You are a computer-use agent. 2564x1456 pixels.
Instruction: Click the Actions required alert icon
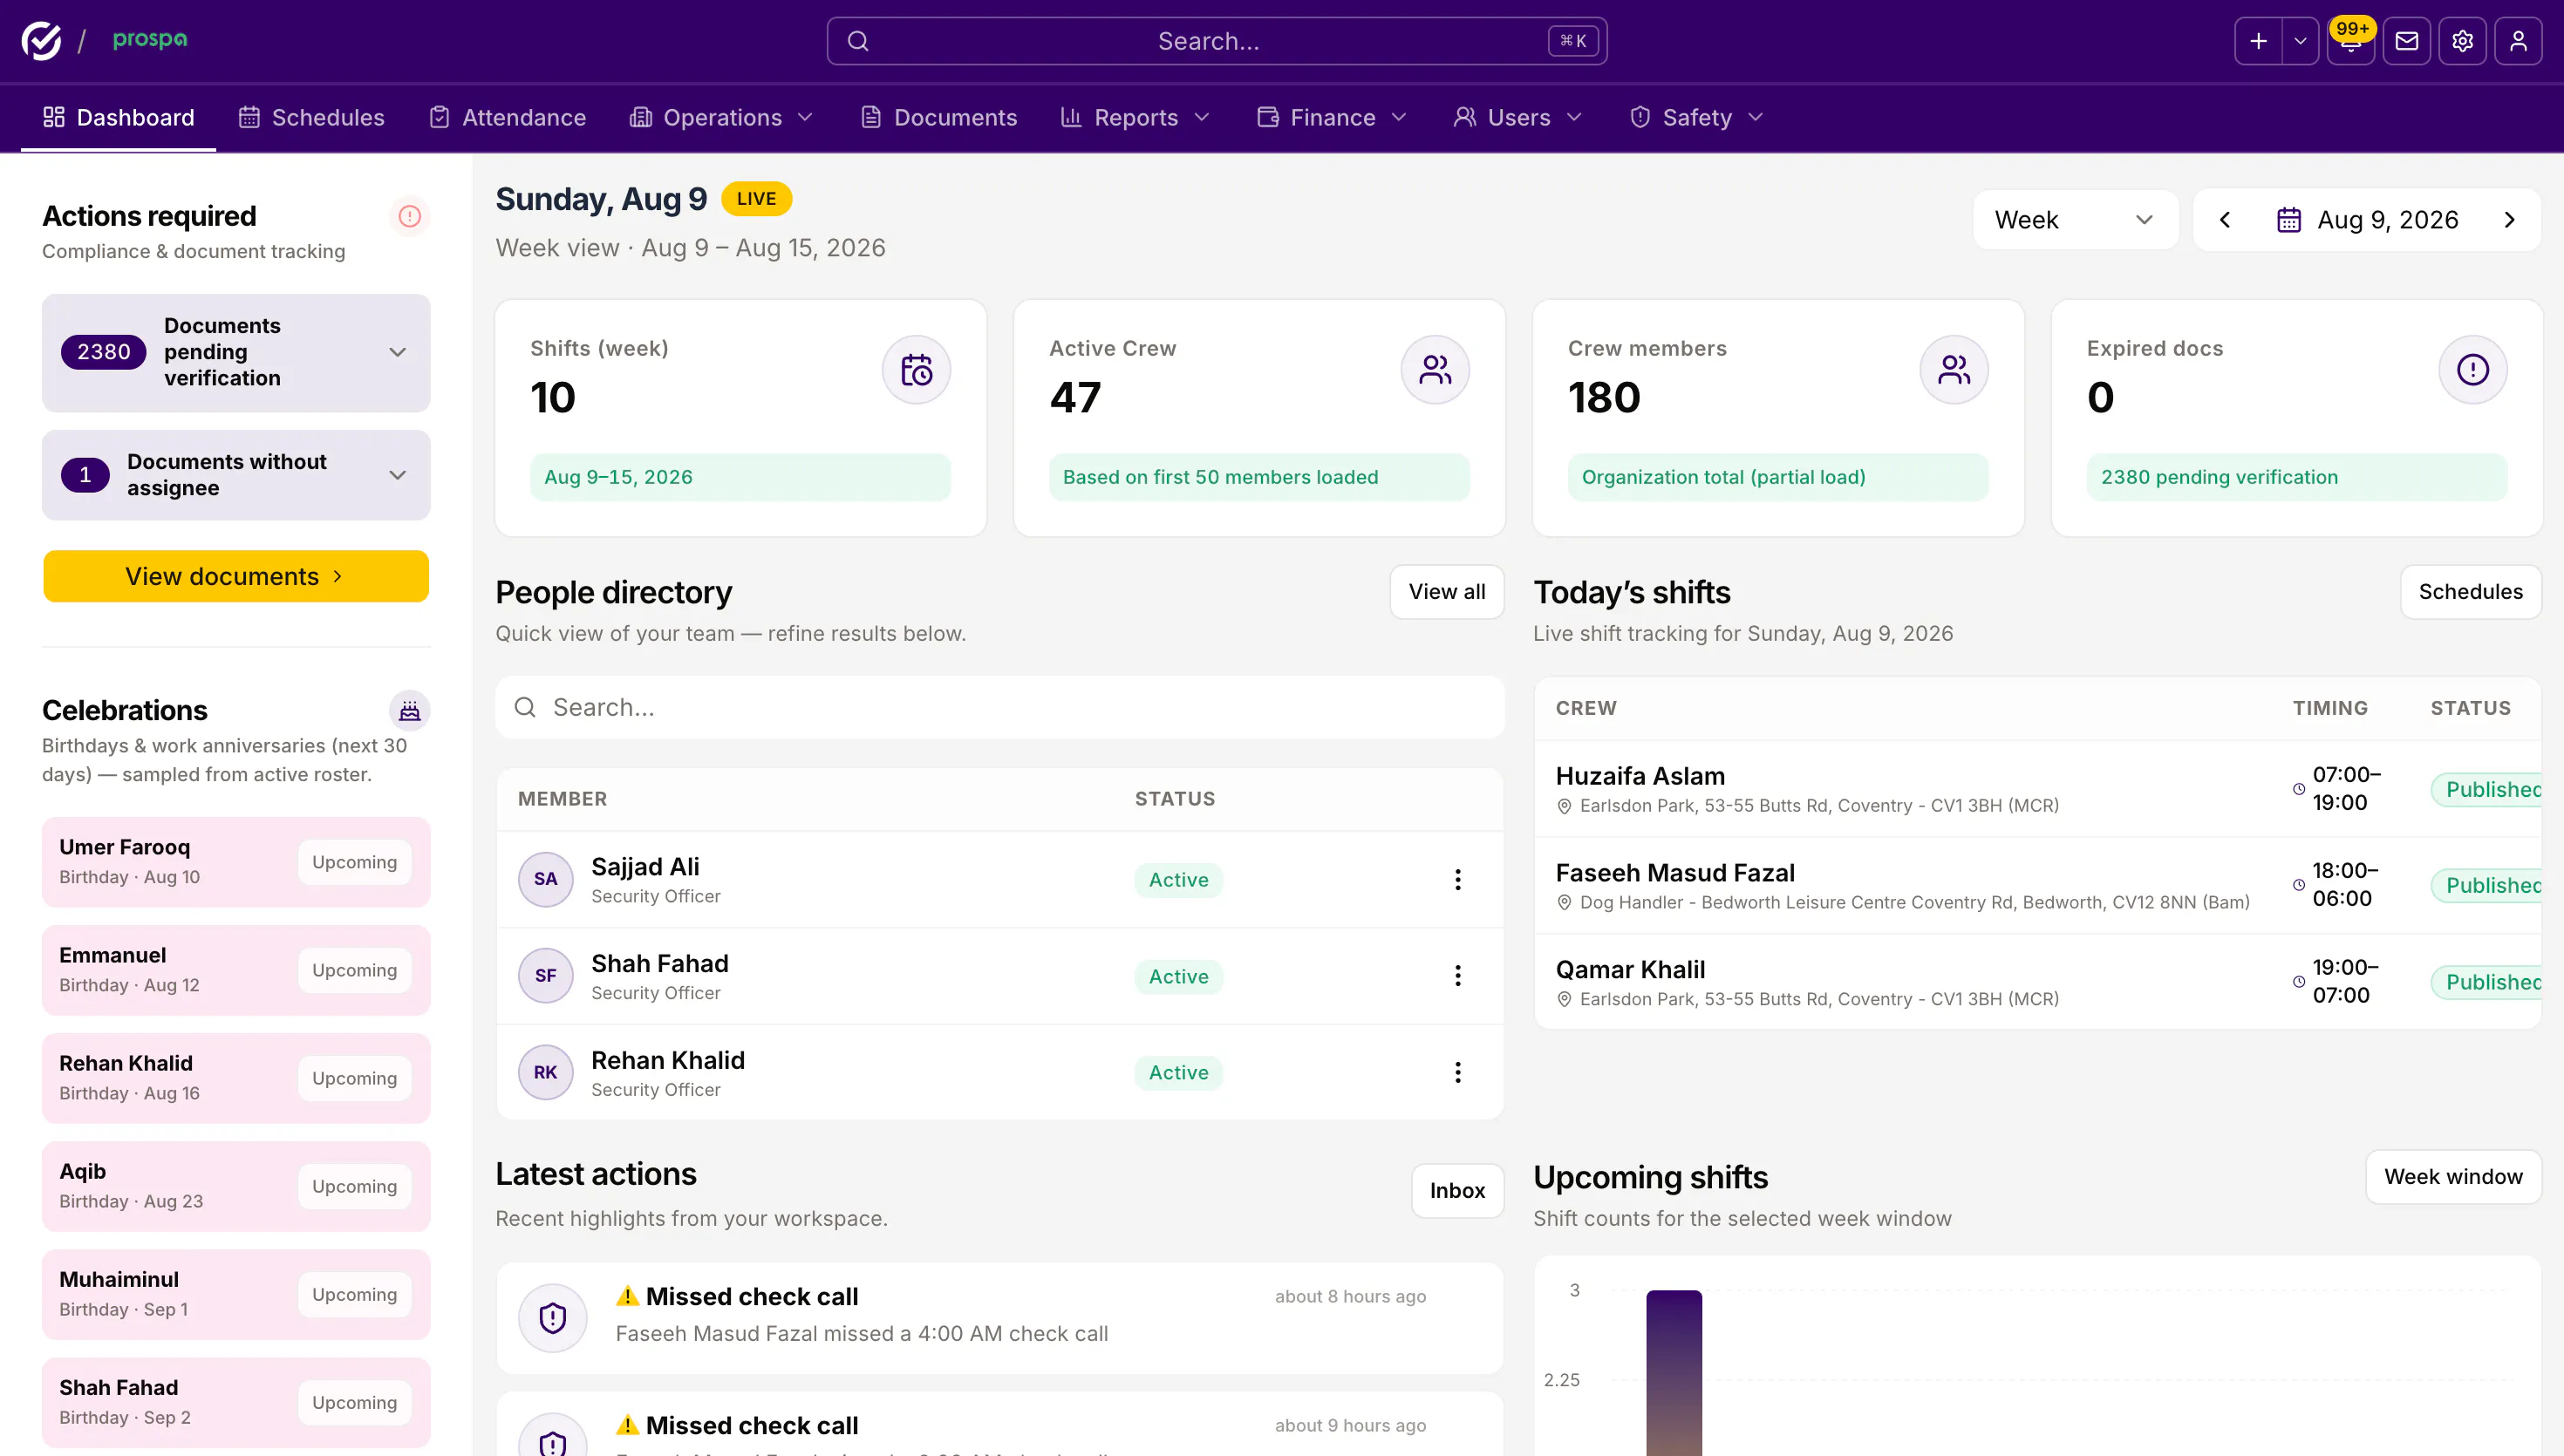pyautogui.click(x=410, y=216)
